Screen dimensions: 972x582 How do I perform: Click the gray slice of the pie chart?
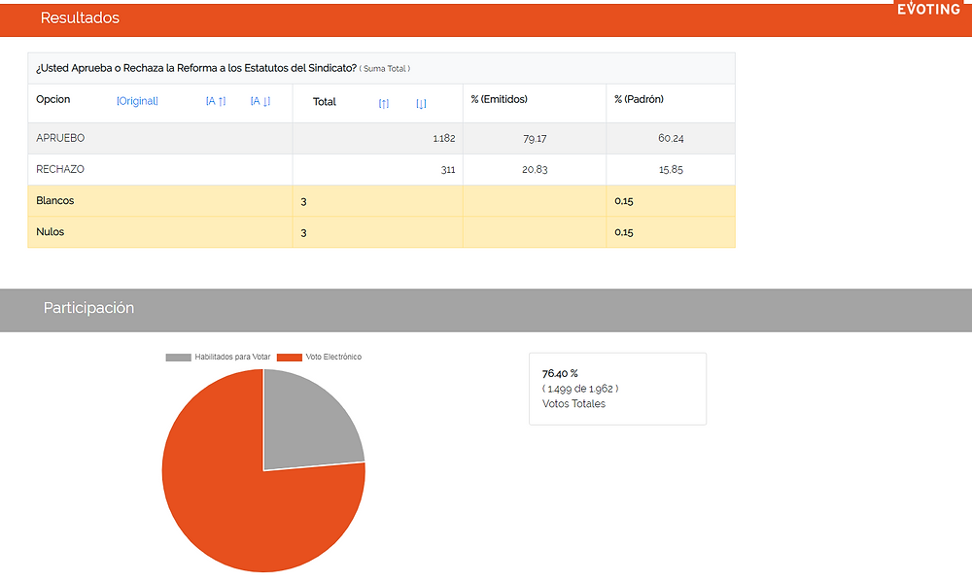303,428
